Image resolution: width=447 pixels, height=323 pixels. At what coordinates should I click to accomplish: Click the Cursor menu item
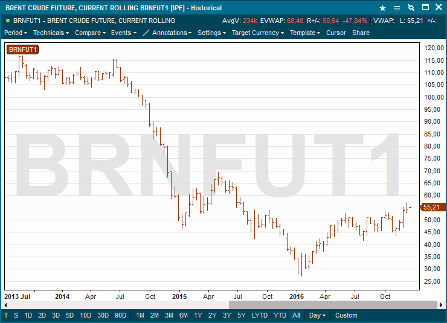(336, 33)
